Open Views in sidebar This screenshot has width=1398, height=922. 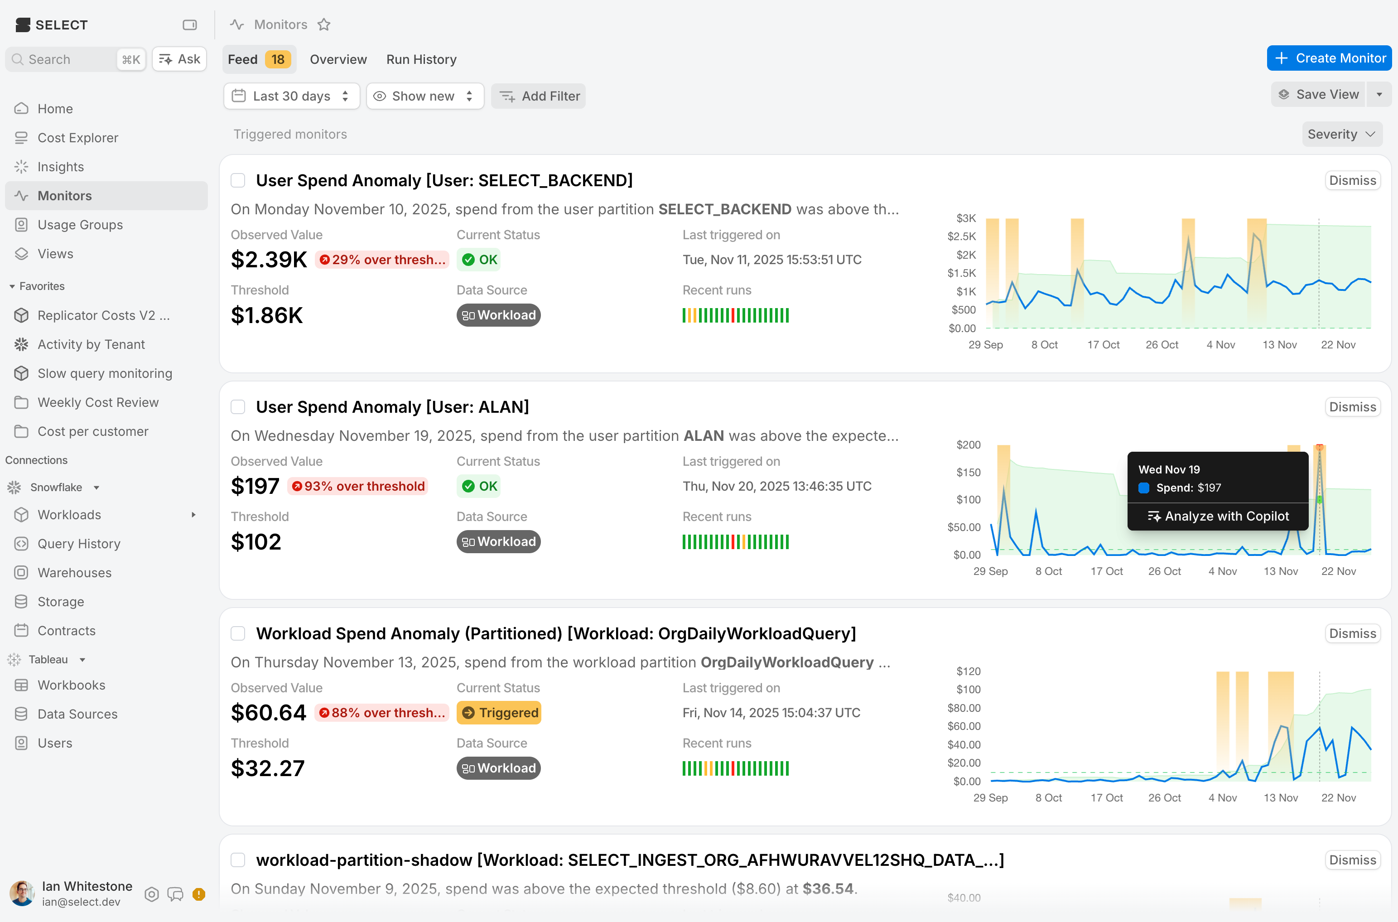tap(106, 253)
